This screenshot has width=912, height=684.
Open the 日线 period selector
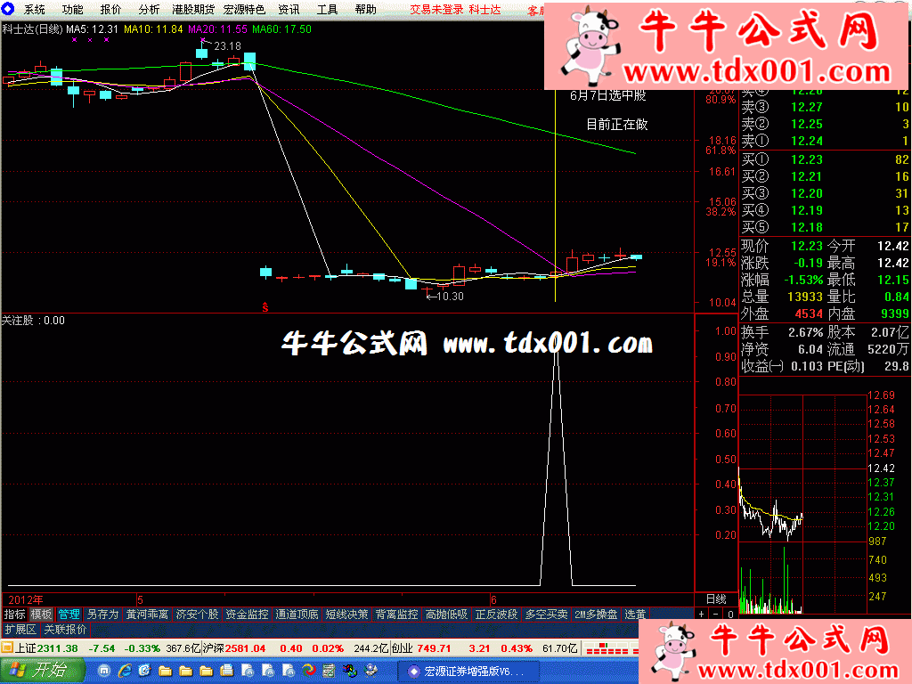[716, 600]
